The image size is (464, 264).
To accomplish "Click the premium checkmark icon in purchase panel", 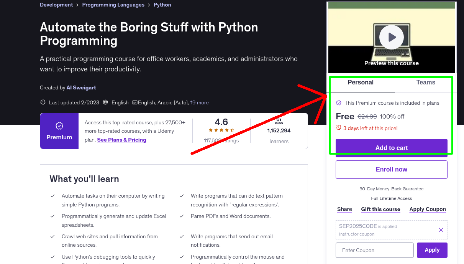I will click(x=339, y=103).
